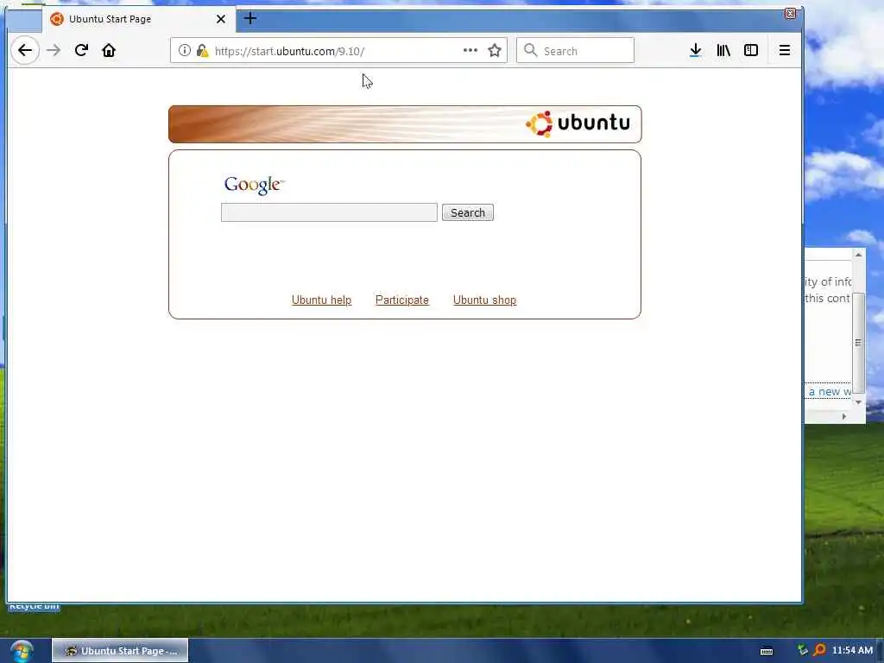Click the address bar URL
This screenshot has height=663, width=884.
point(289,51)
